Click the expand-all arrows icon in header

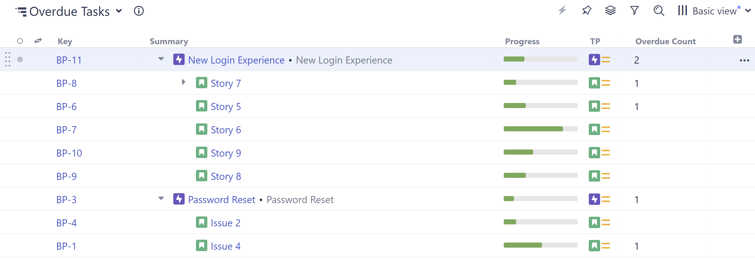38,41
